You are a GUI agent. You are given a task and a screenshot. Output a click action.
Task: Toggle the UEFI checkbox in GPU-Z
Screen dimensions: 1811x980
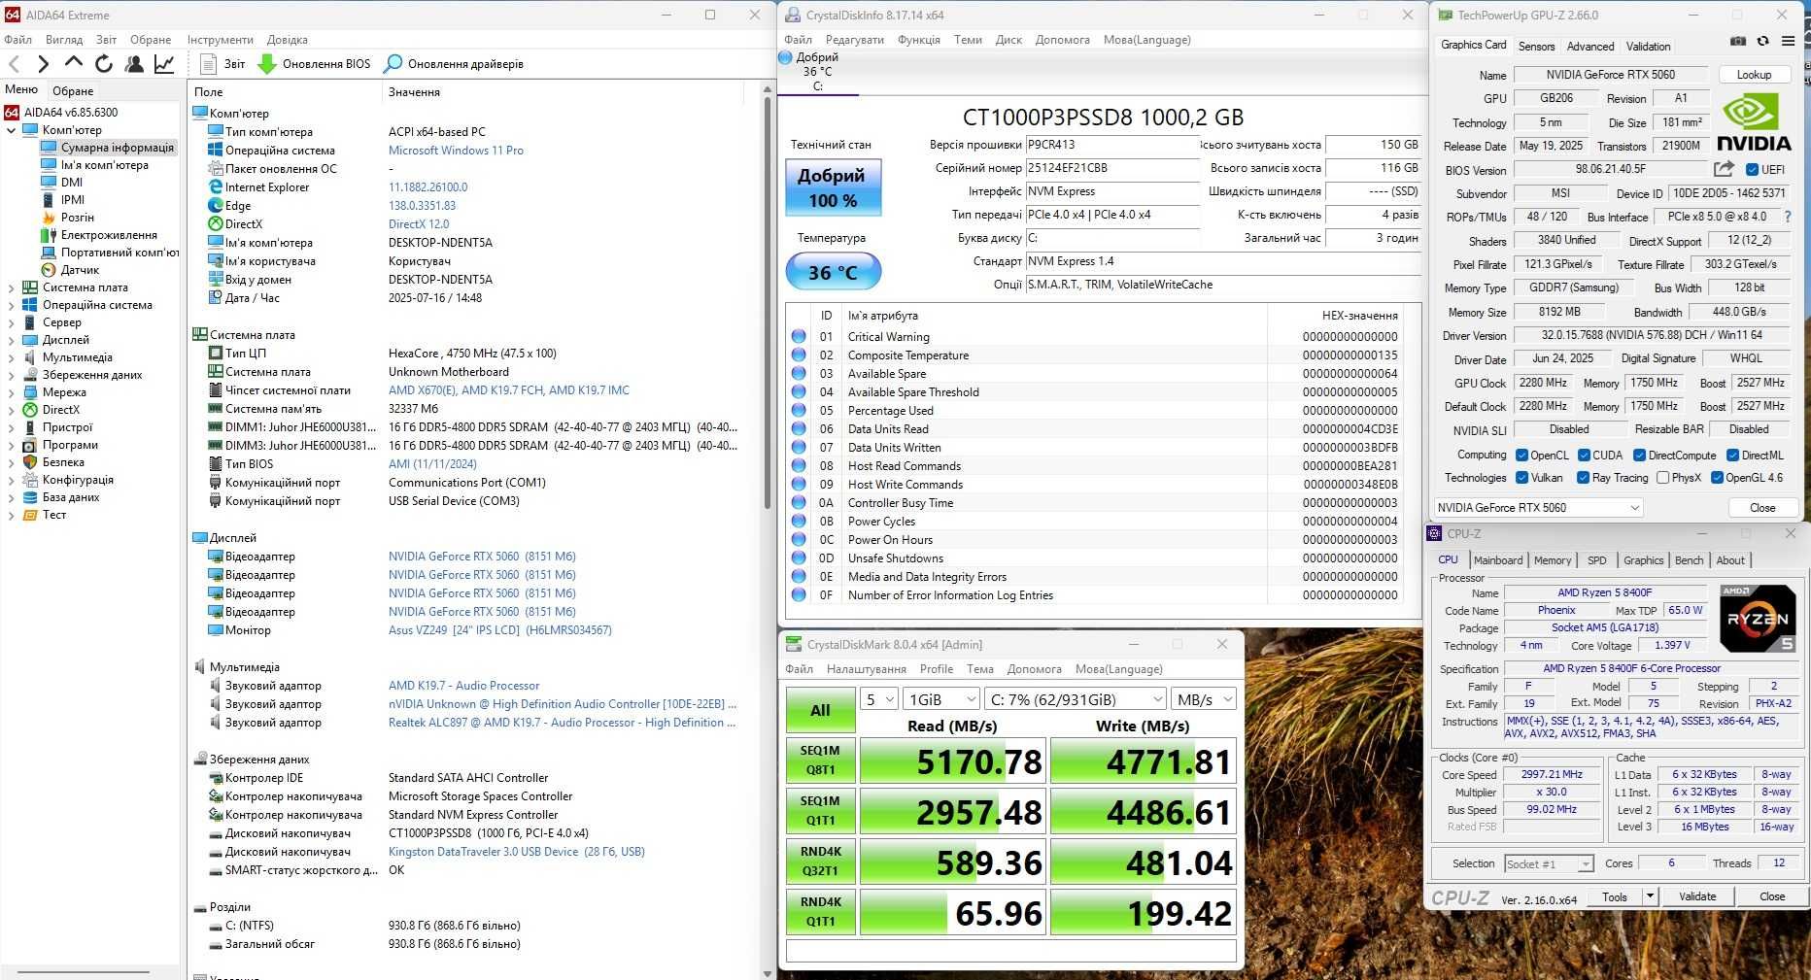coord(1752,169)
